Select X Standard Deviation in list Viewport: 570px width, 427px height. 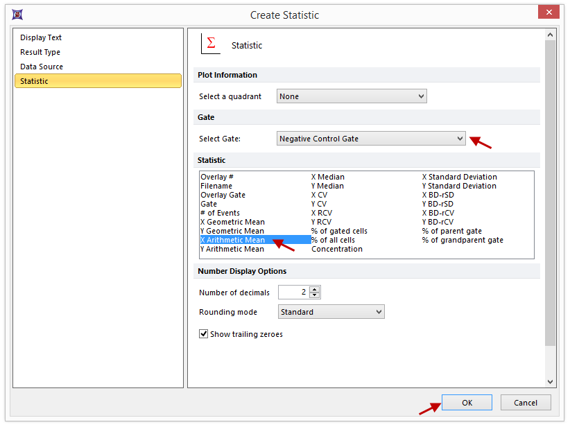point(459,177)
